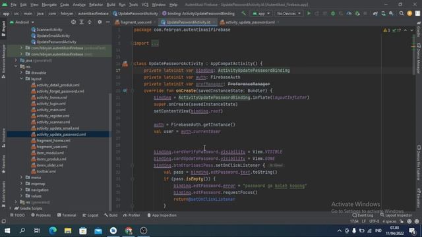Image resolution: width=422 pixels, height=237 pixels.
Task: Open the No Devices dropdown
Action: pyautogui.click(x=289, y=13)
